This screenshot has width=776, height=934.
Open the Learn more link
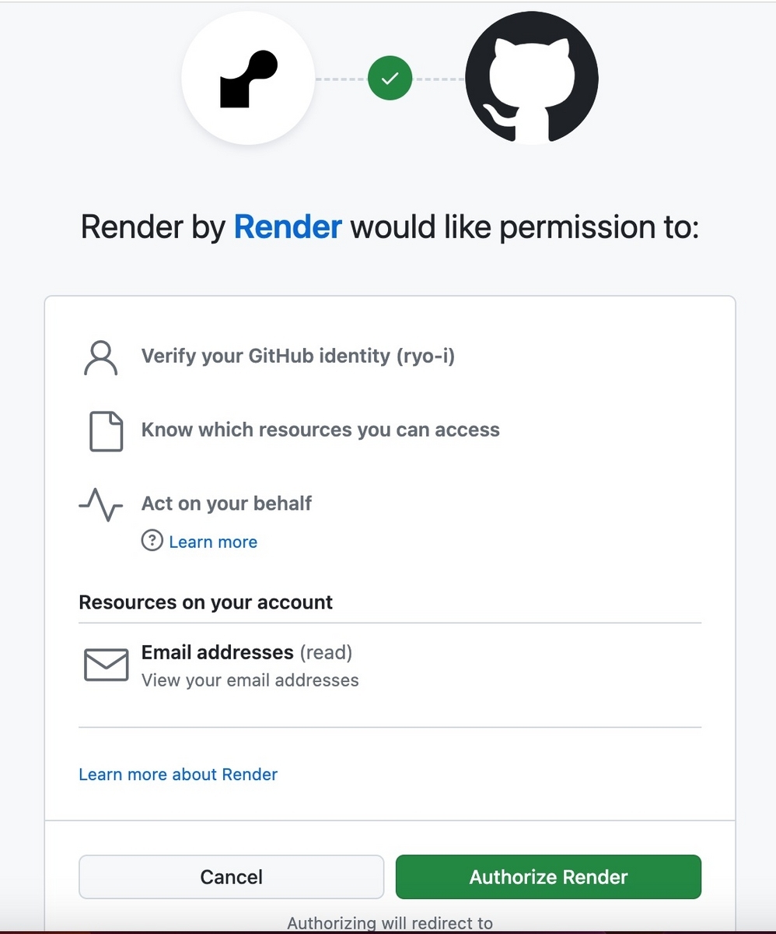pyautogui.click(x=213, y=542)
